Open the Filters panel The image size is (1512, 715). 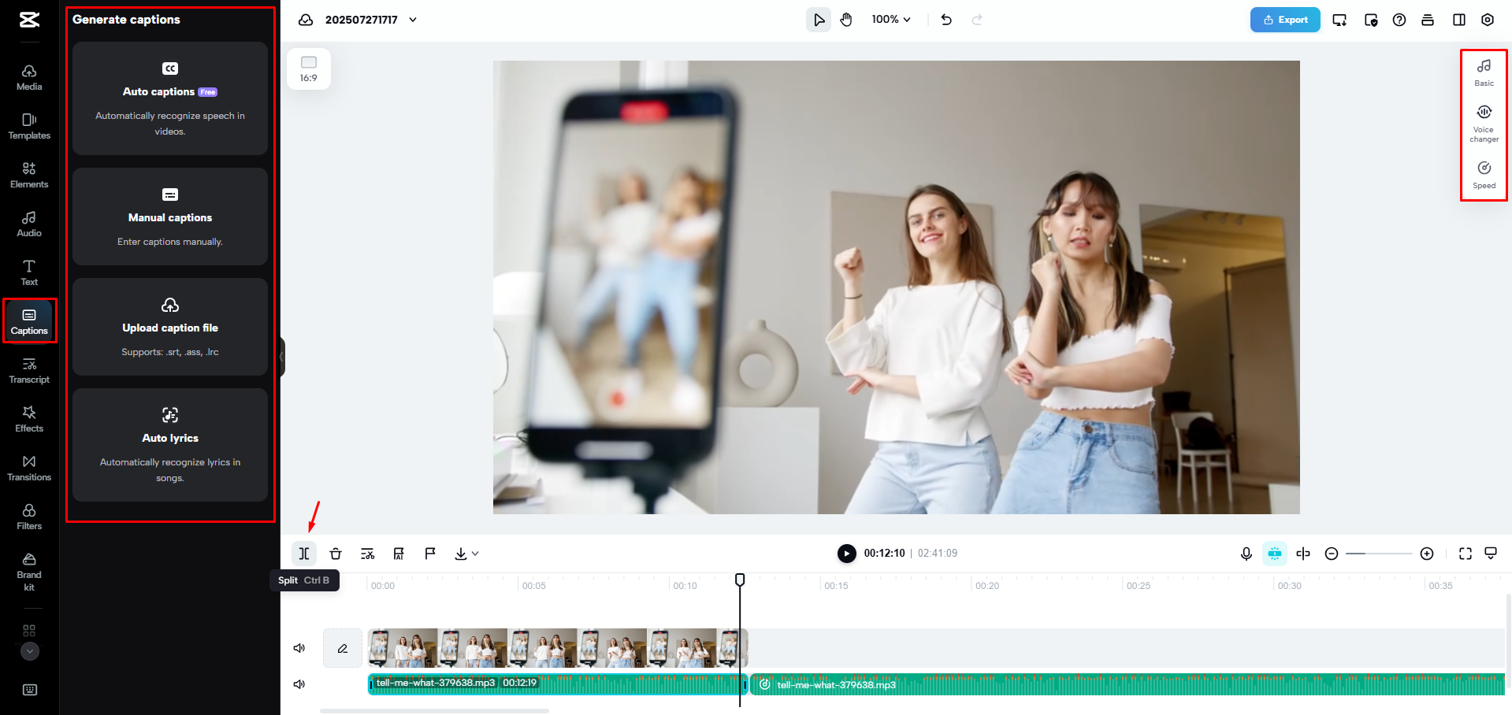point(29,517)
